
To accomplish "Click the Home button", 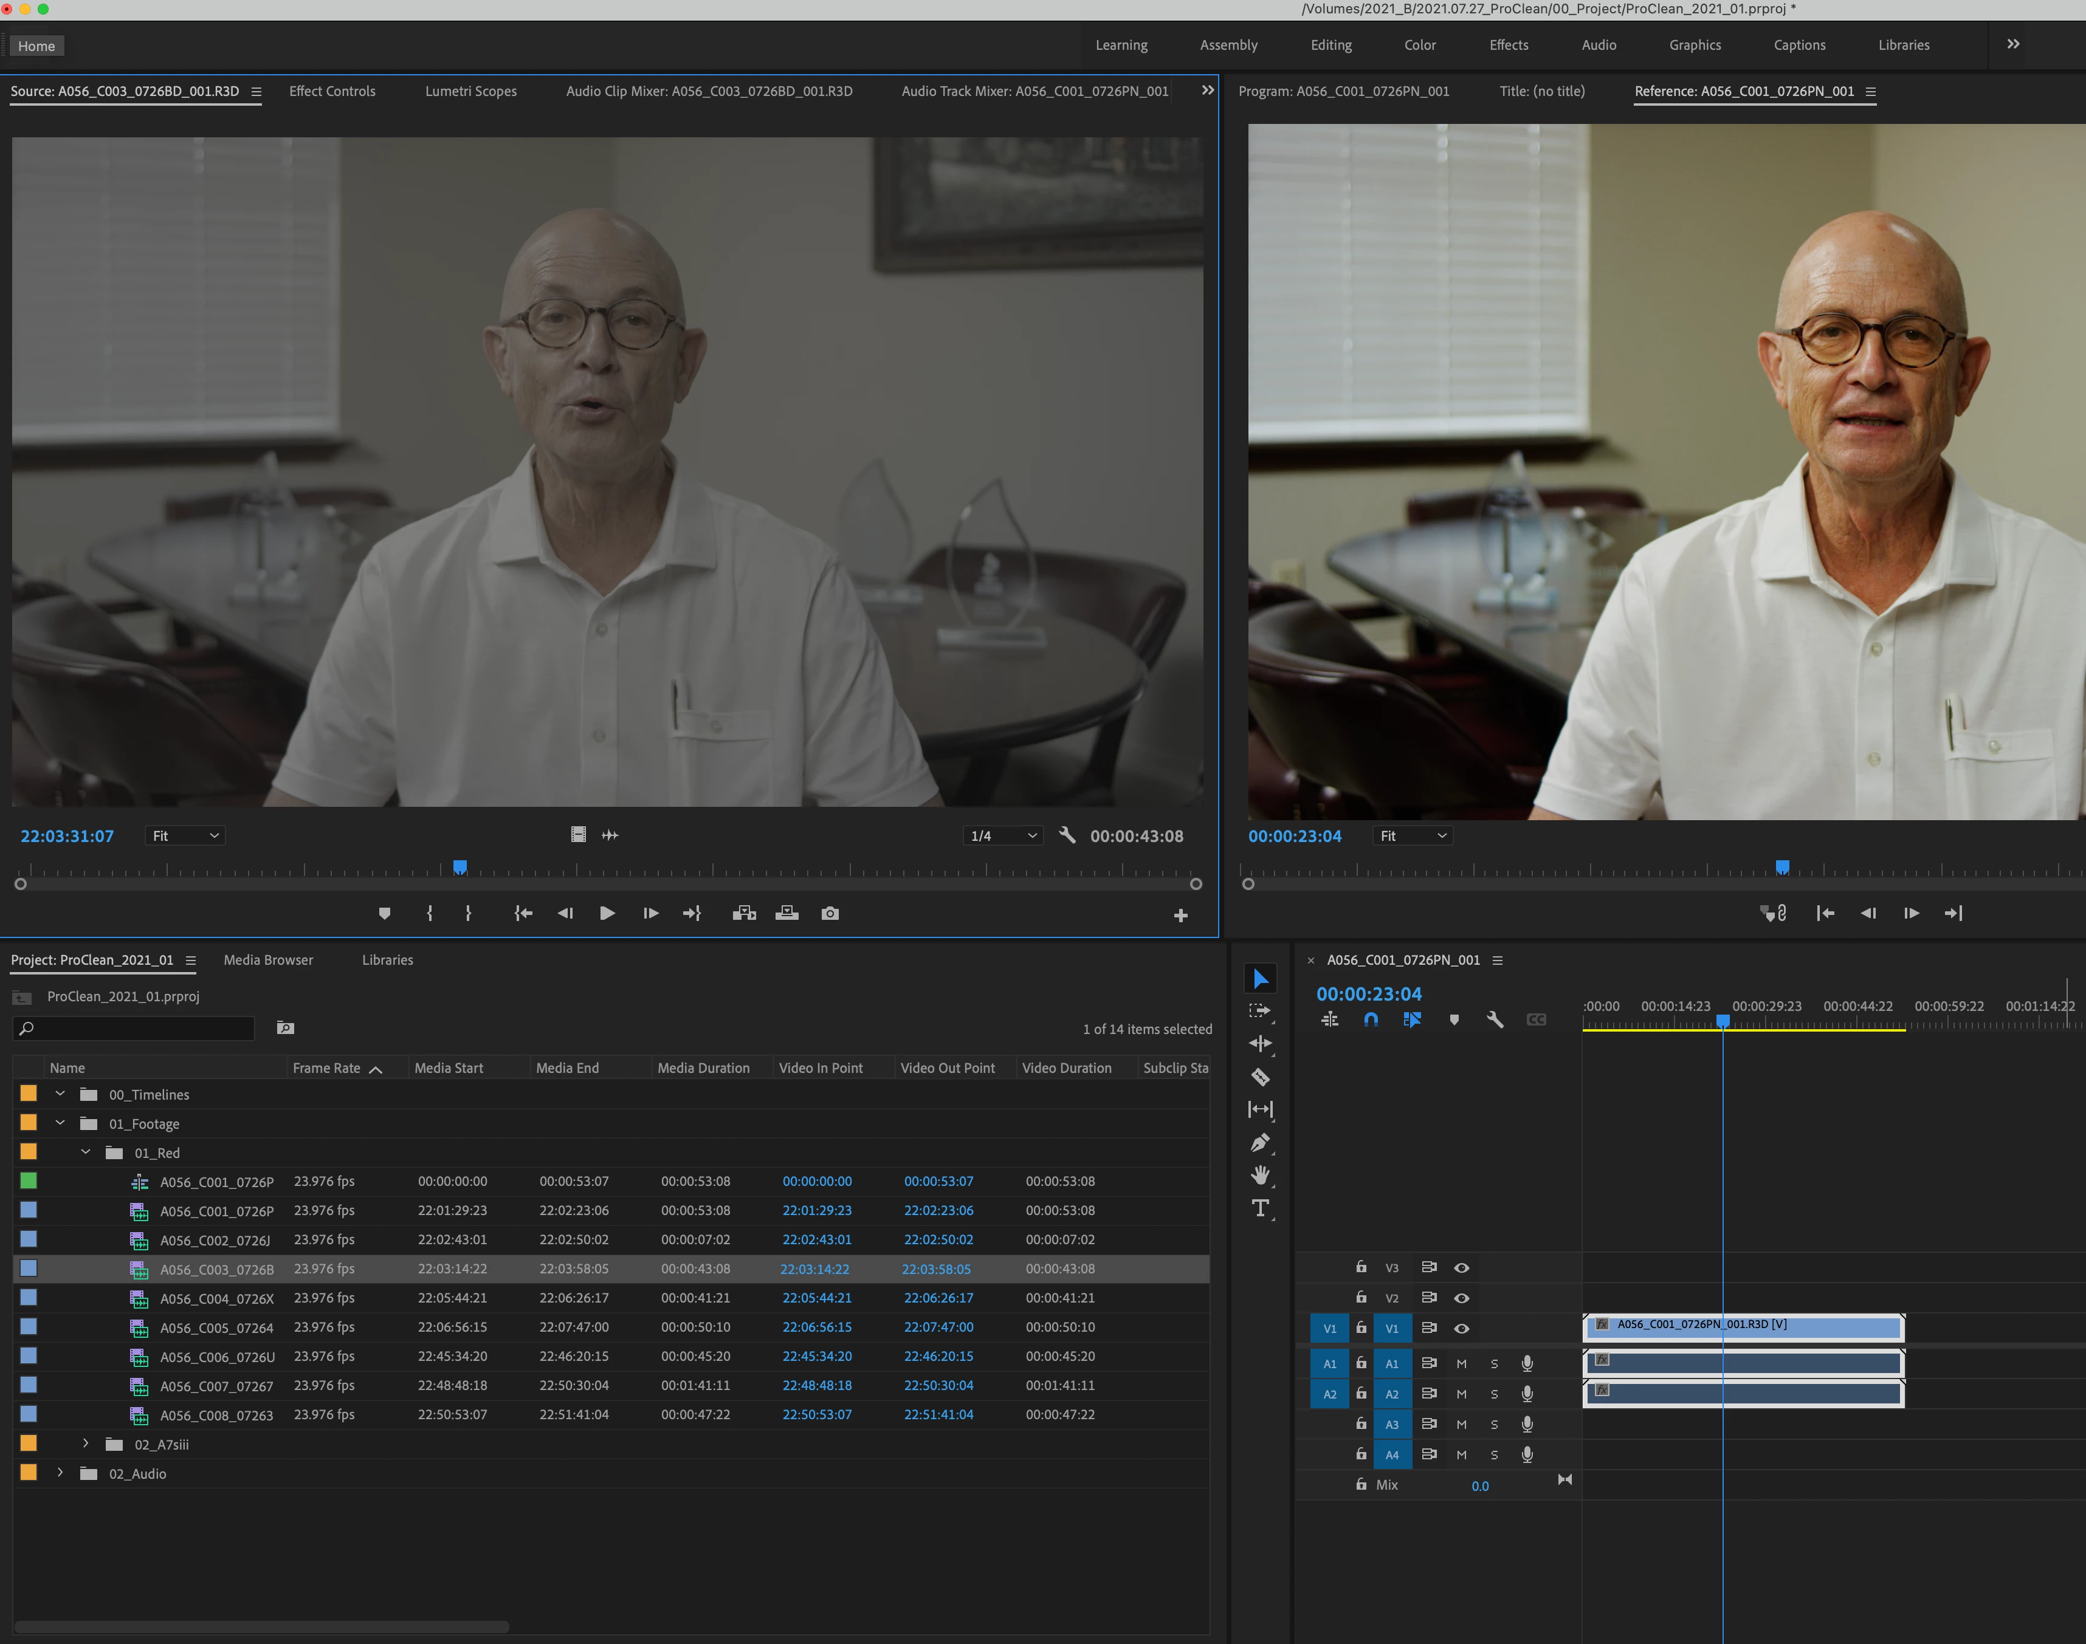I will [x=36, y=46].
